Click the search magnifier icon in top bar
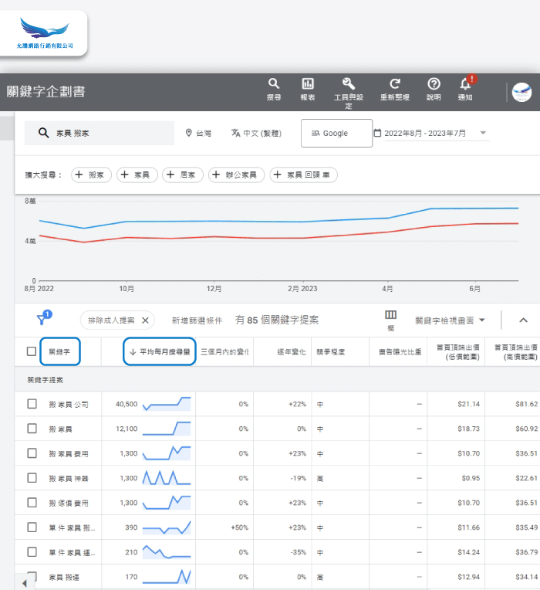The width and height of the screenshot is (540, 590). (x=273, y=84)
